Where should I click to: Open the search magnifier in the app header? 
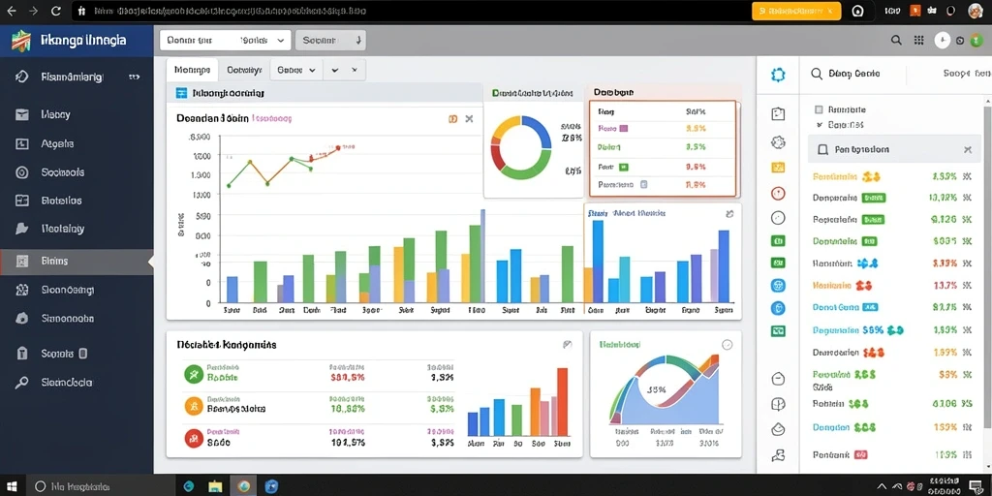[896, 40]
